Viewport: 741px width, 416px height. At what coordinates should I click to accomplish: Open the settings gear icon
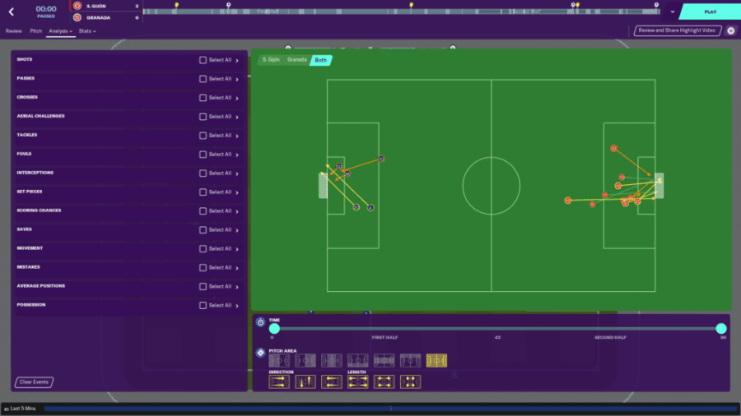(731, 30)
